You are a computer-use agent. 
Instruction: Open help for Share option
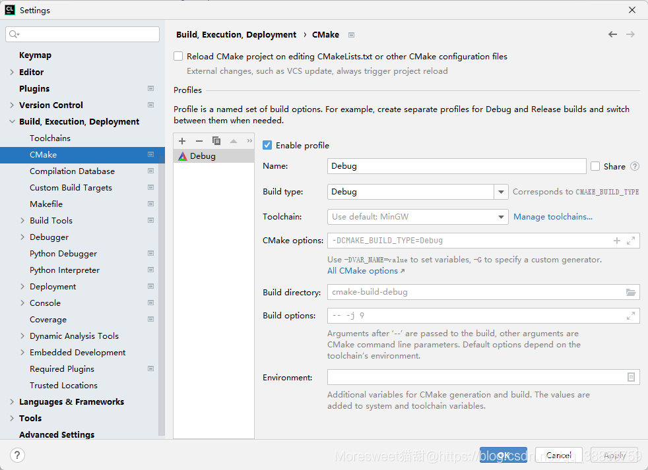(635, 166)
